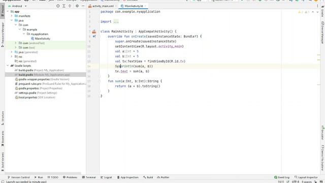Expand the folded import statement
The image size is (325, 183).
[x=116, y=21]
